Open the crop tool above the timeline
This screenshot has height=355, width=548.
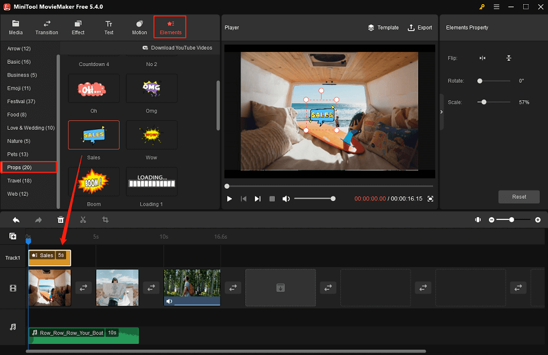click(x=106, y=219)
